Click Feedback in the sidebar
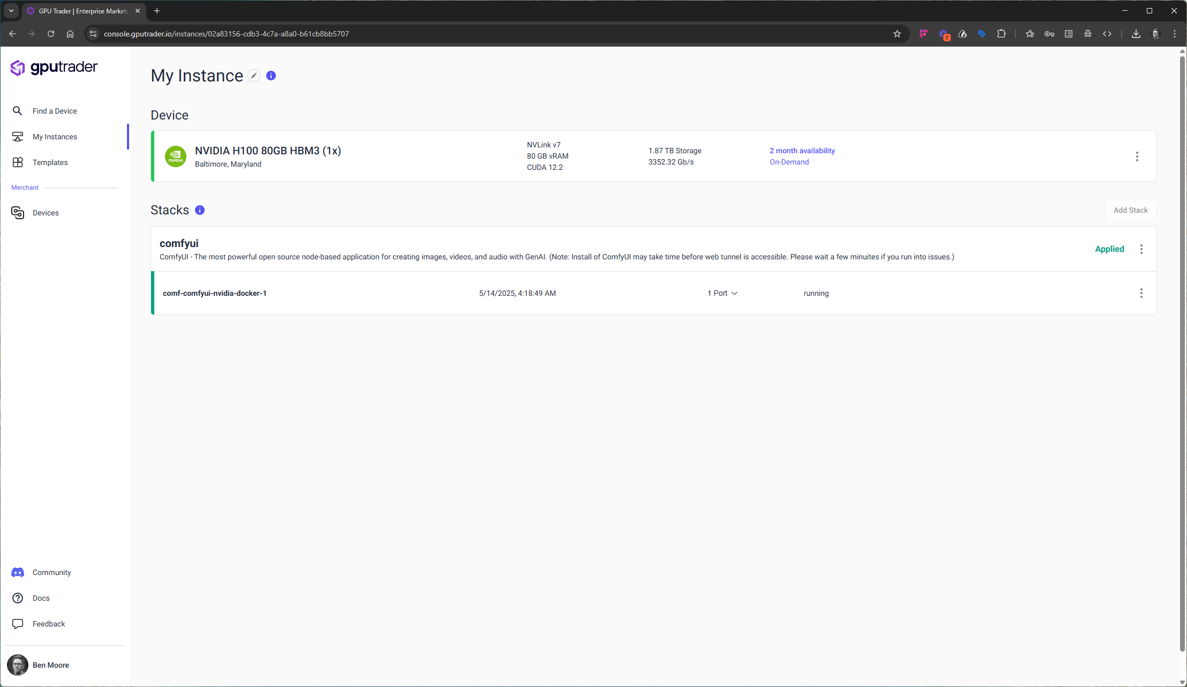Image resolution: width=1187 pixels, height=687 pixels. click(48, 624)
